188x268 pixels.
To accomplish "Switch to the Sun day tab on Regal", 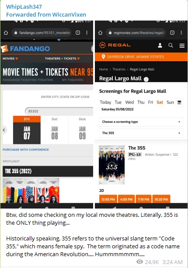I will pyautogui.click(x=170, y=102).
